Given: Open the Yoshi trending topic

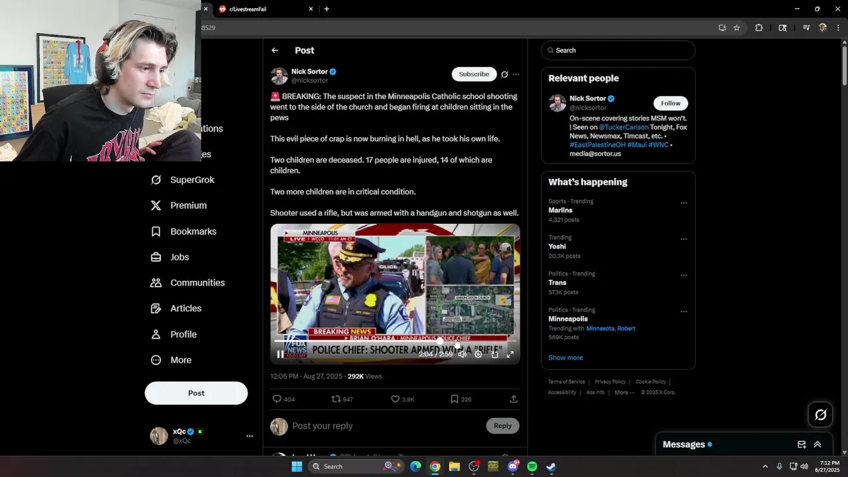Looking at the screenshot, I should pyautogui.click(x=557, y=246).
